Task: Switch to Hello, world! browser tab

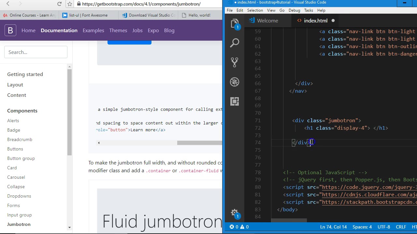Action: (199, 15)
